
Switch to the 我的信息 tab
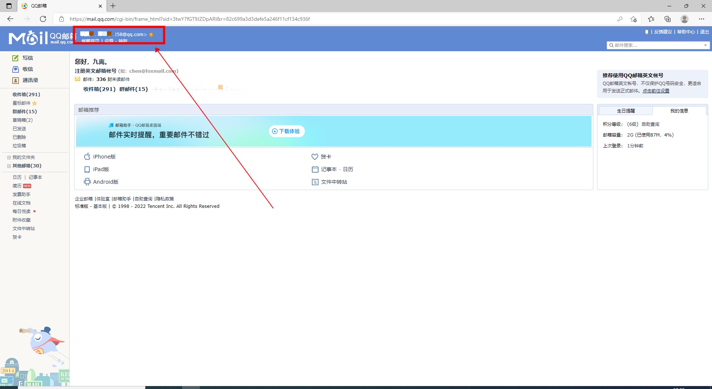679,111
